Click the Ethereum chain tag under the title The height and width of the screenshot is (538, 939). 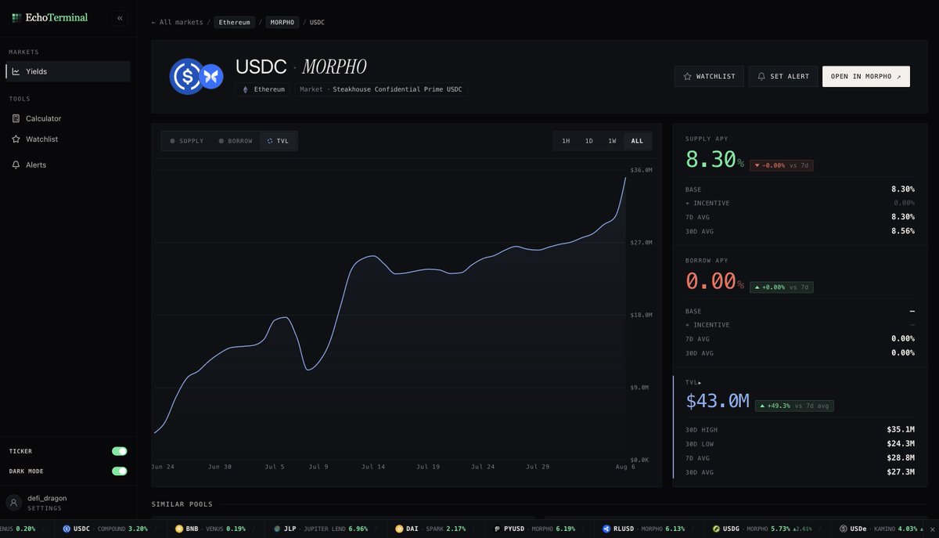click(262, 89)
